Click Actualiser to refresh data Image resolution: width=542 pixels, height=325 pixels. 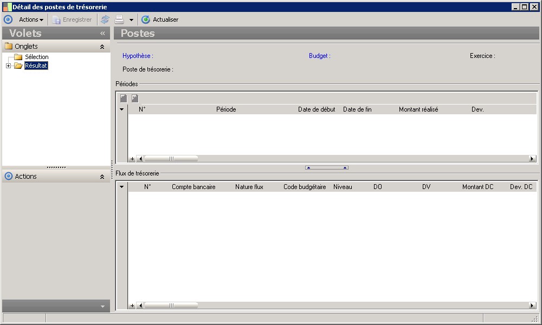[160, 19]
